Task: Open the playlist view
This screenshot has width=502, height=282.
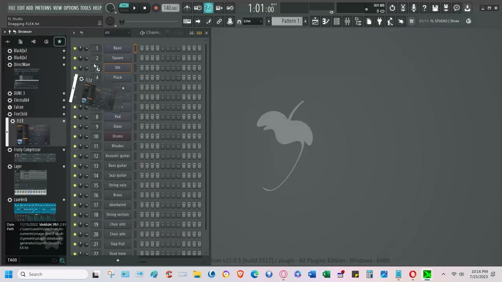Action: [315, 21]
